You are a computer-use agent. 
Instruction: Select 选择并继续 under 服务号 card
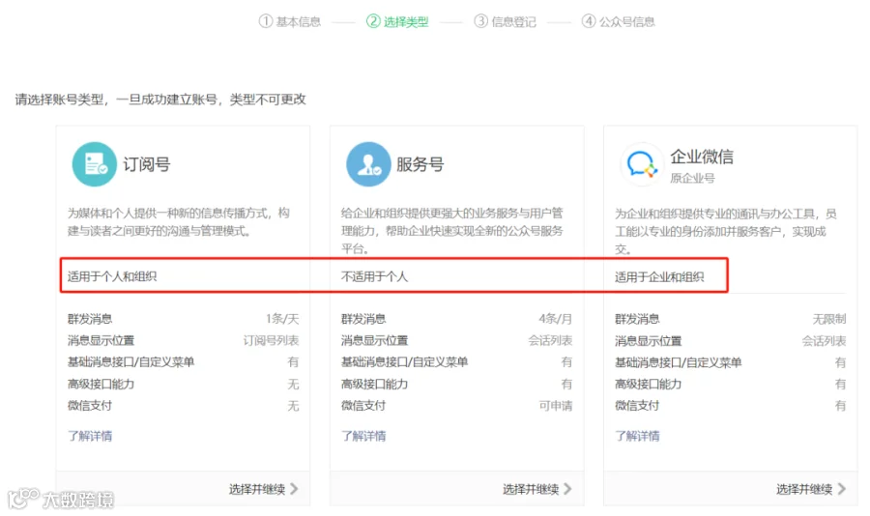coord(531,489)
